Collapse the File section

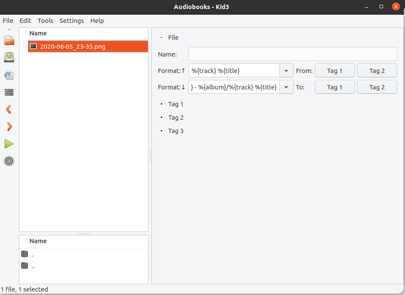click(162, 38)
